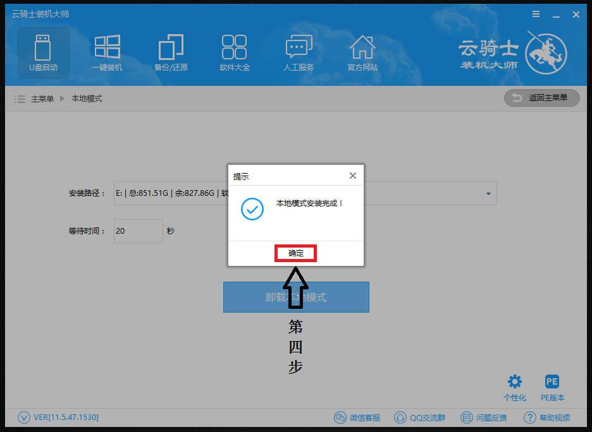This screenshot has width=592, height=432.
Task: Confirm the dialog with 确定
Action: pos(295,253)
